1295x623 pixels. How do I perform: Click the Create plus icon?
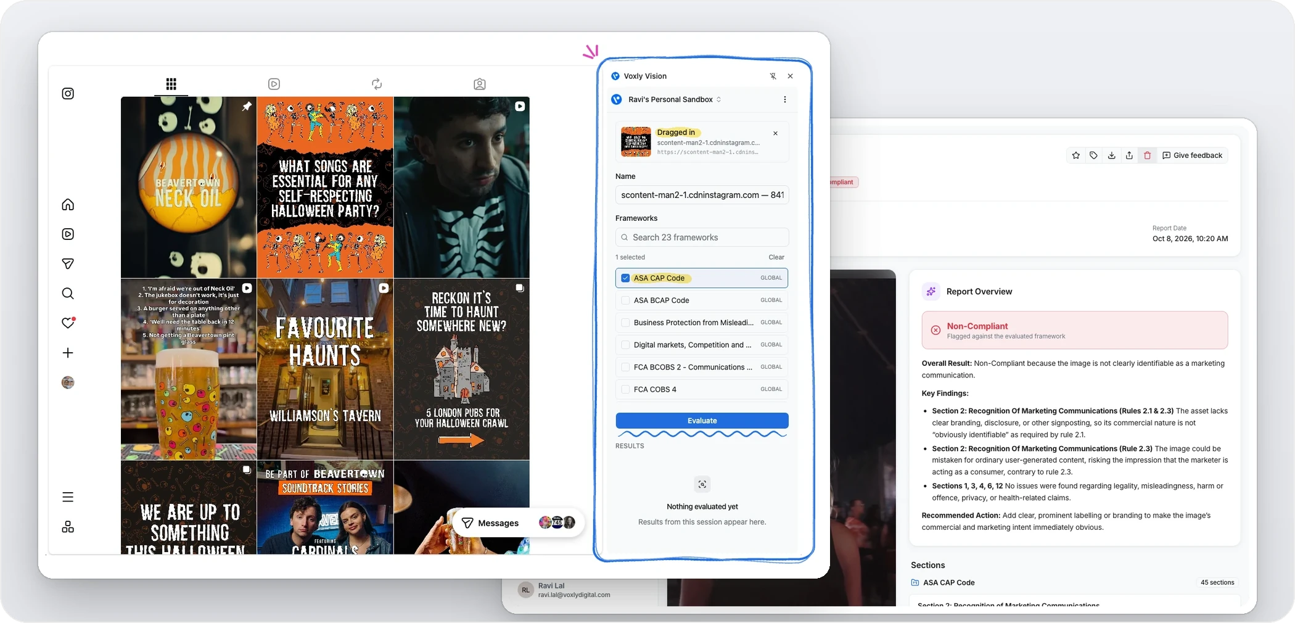(x=68, y=353)
